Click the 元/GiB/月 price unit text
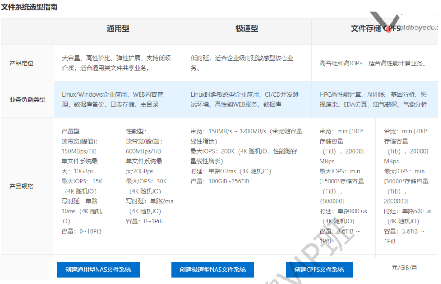The width and height of the screenshot is (441, 284). pos(404,267)
